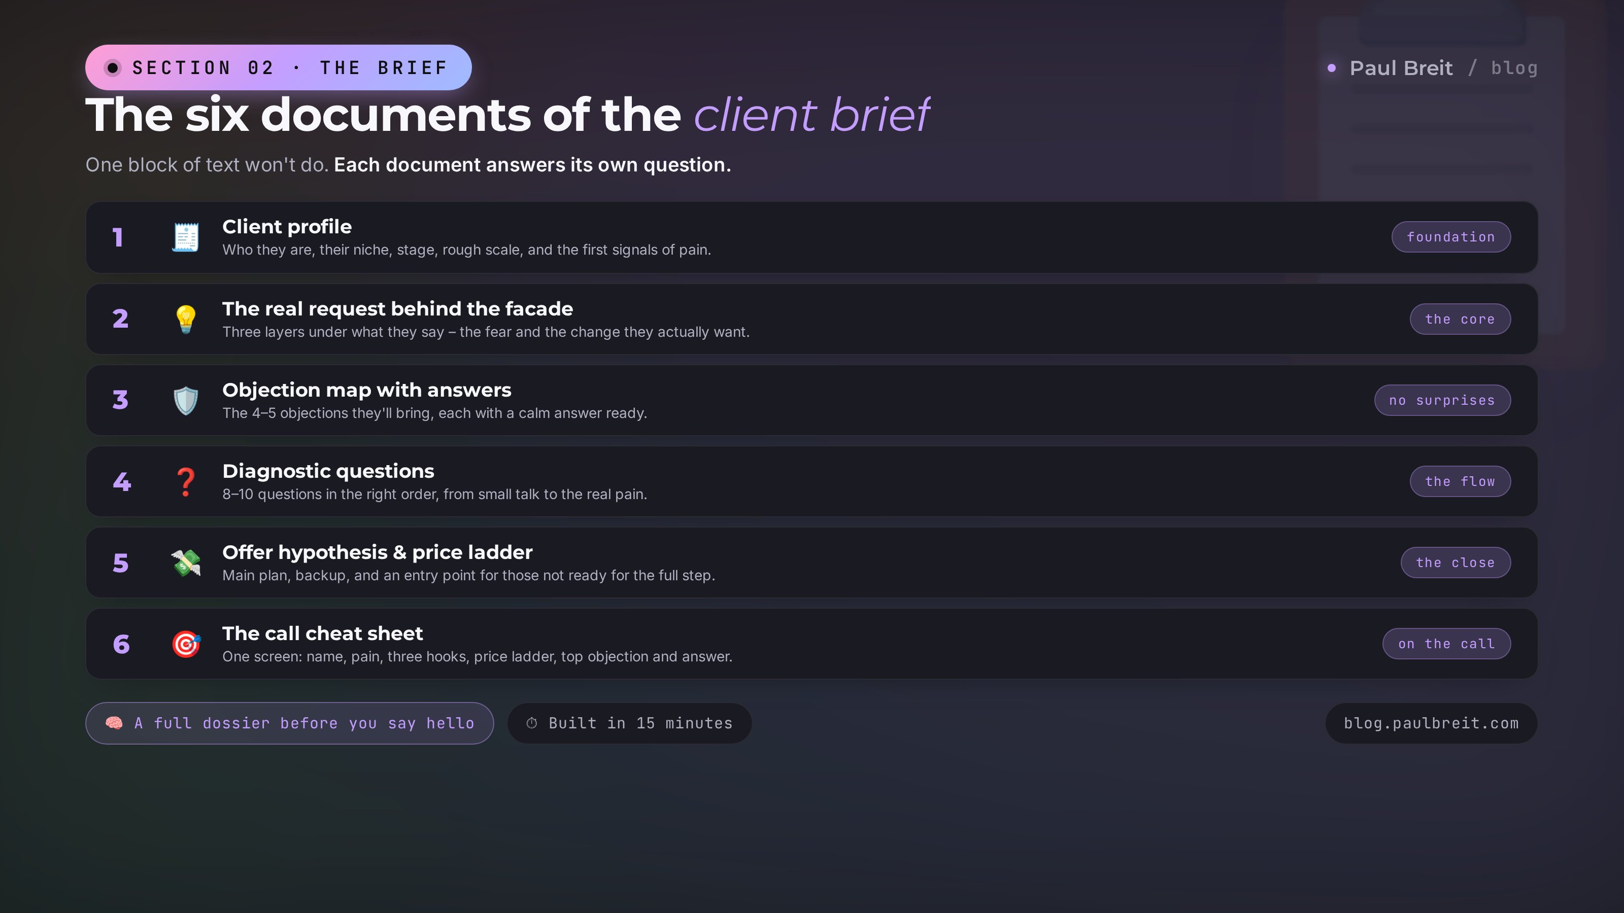Click the 'the close' tag

(x=1455, y=563)
